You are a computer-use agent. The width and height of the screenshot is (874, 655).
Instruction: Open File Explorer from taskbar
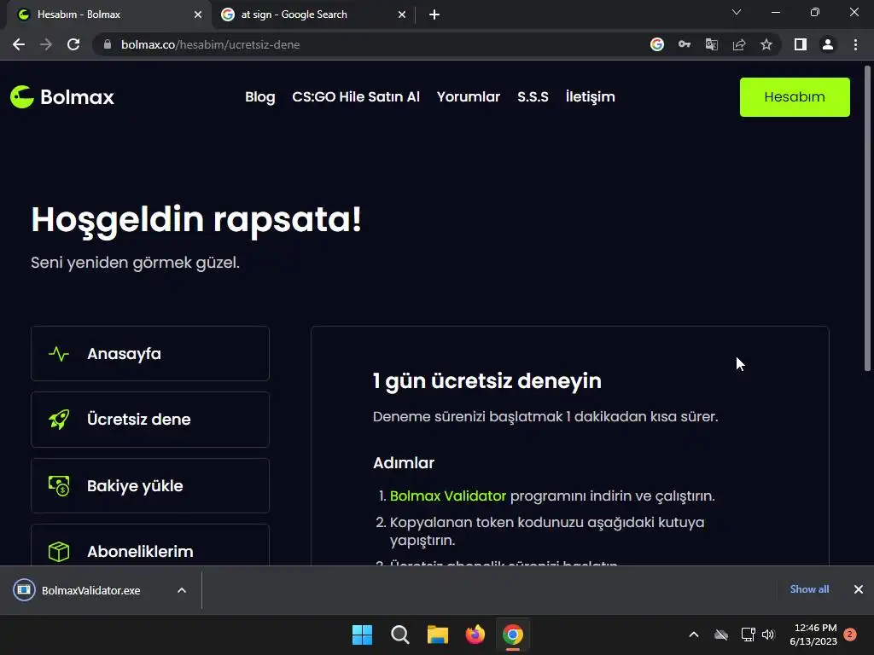(438, 635)
